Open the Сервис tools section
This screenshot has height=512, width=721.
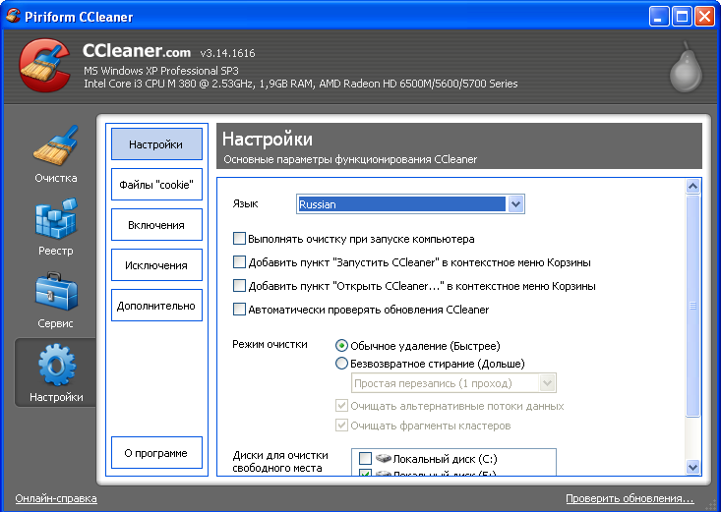pyautogui.click(x=56, y=300)
